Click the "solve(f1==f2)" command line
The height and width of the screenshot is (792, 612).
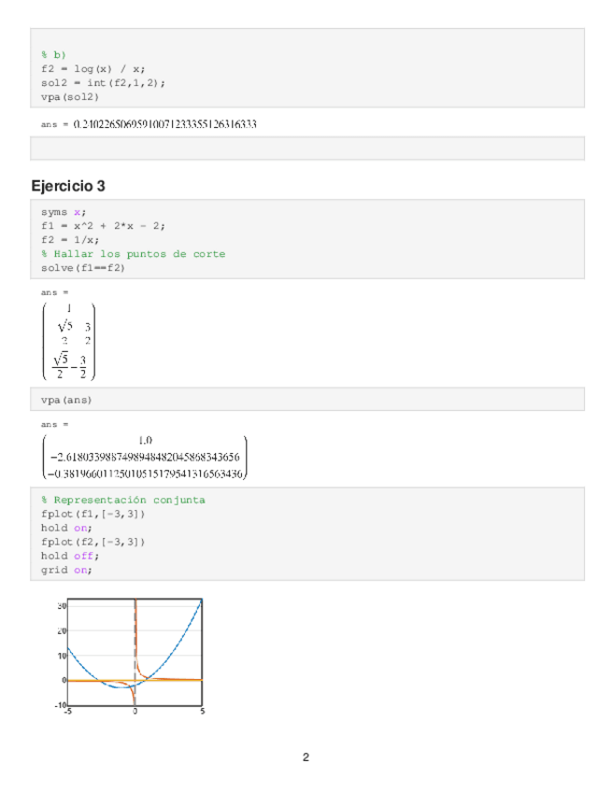coord(82,268)
